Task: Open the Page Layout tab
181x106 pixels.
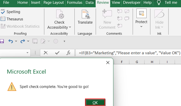Action: (x=54, y=3)
